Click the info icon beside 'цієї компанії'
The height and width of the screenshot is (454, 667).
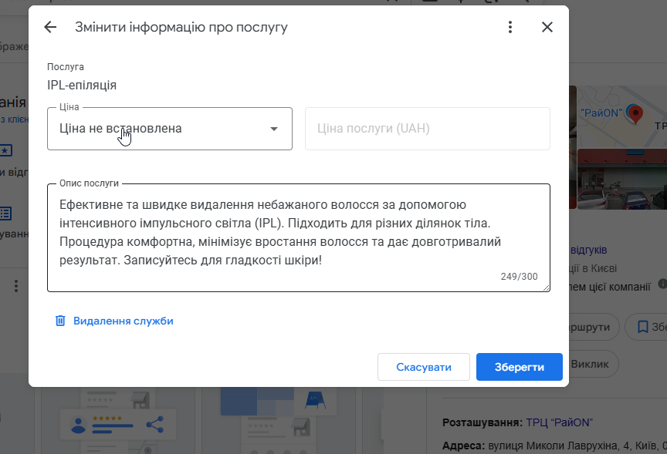pyautogui.click(x=662, y=284)
